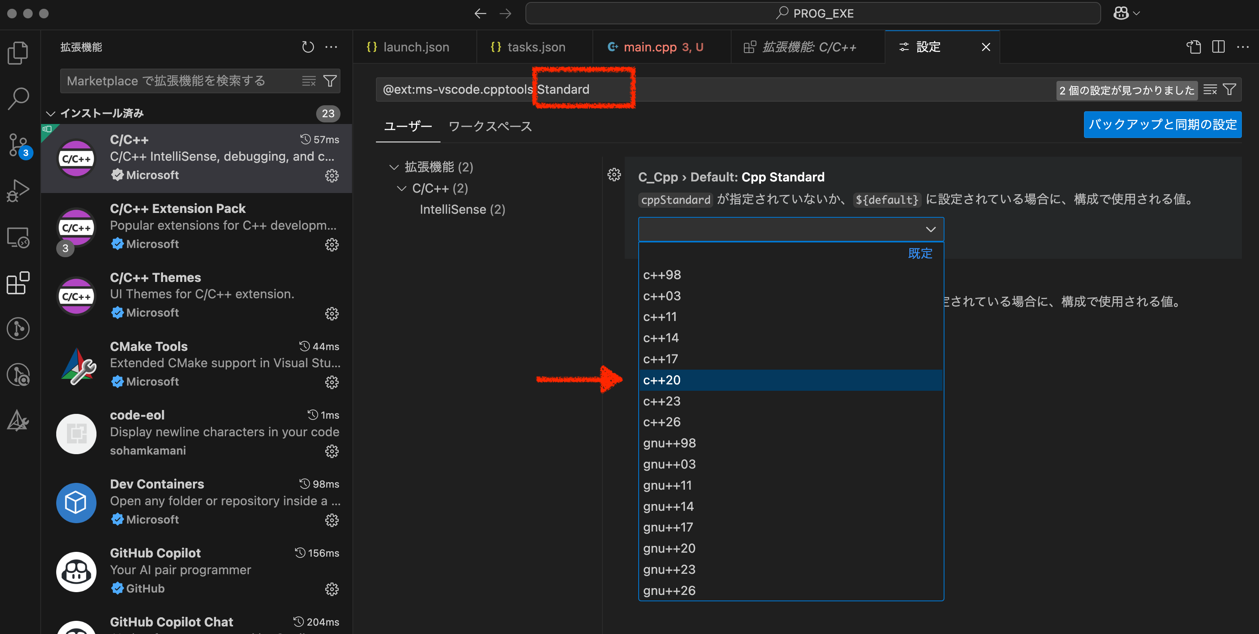Screen dimensions: 1259x634
Task: Collapse the 拡張機能 (2) settings tree node
Action: 394,167
